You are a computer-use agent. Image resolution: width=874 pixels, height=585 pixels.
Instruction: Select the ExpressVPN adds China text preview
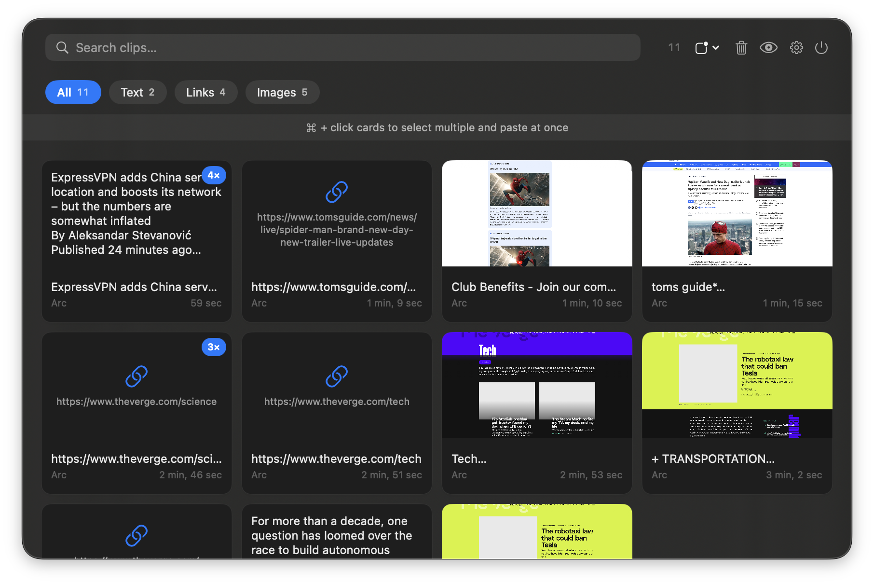(136, 213)
